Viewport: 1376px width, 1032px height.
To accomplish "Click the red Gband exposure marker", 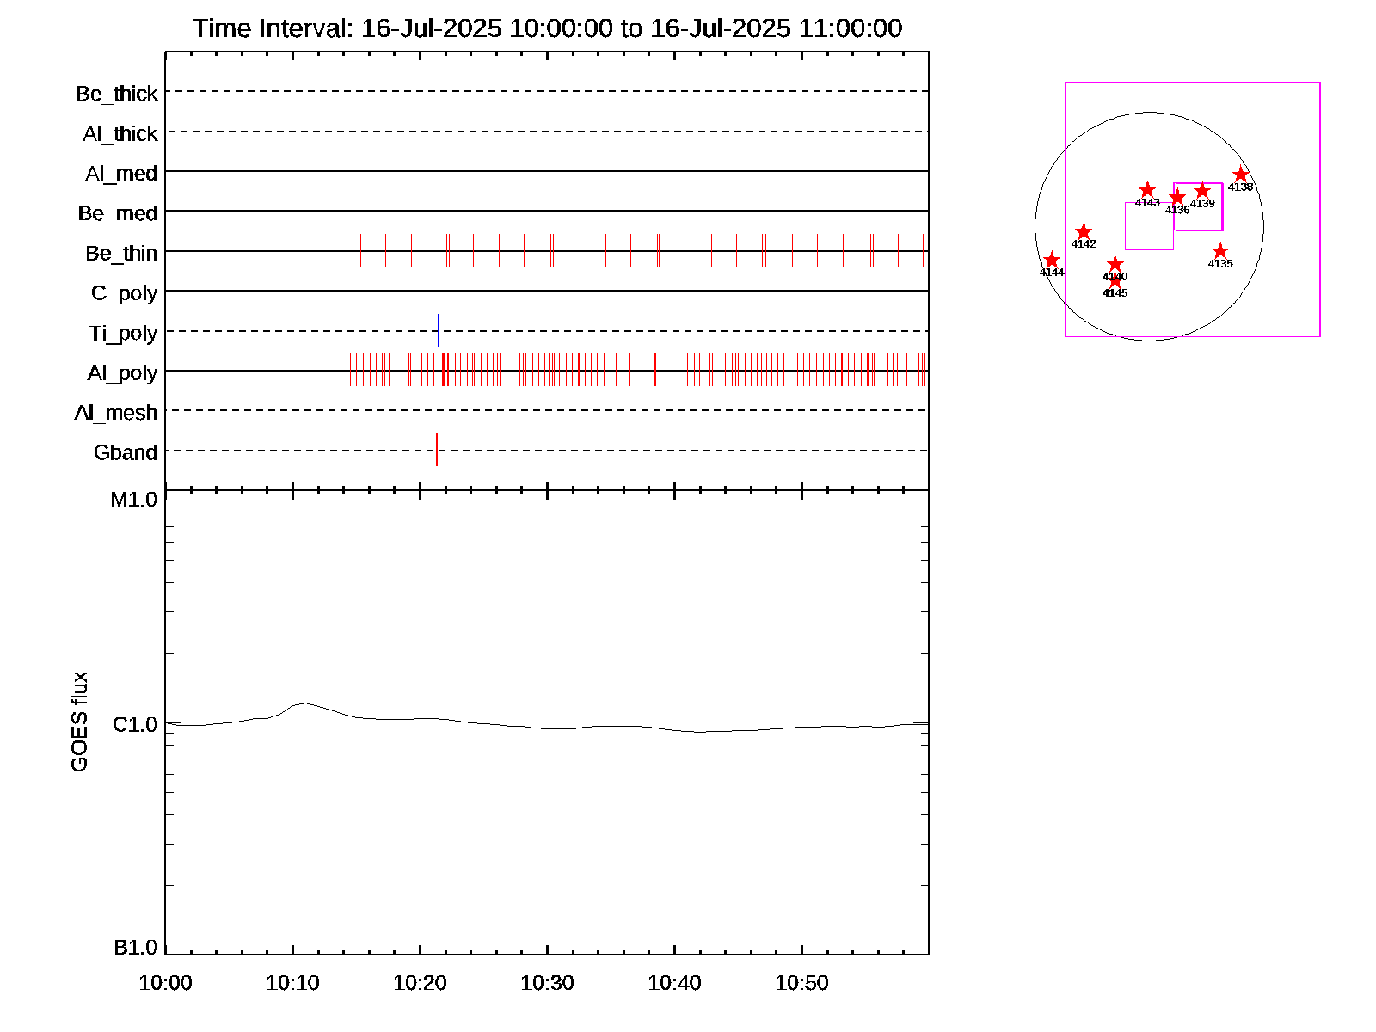I will (437, 450).
